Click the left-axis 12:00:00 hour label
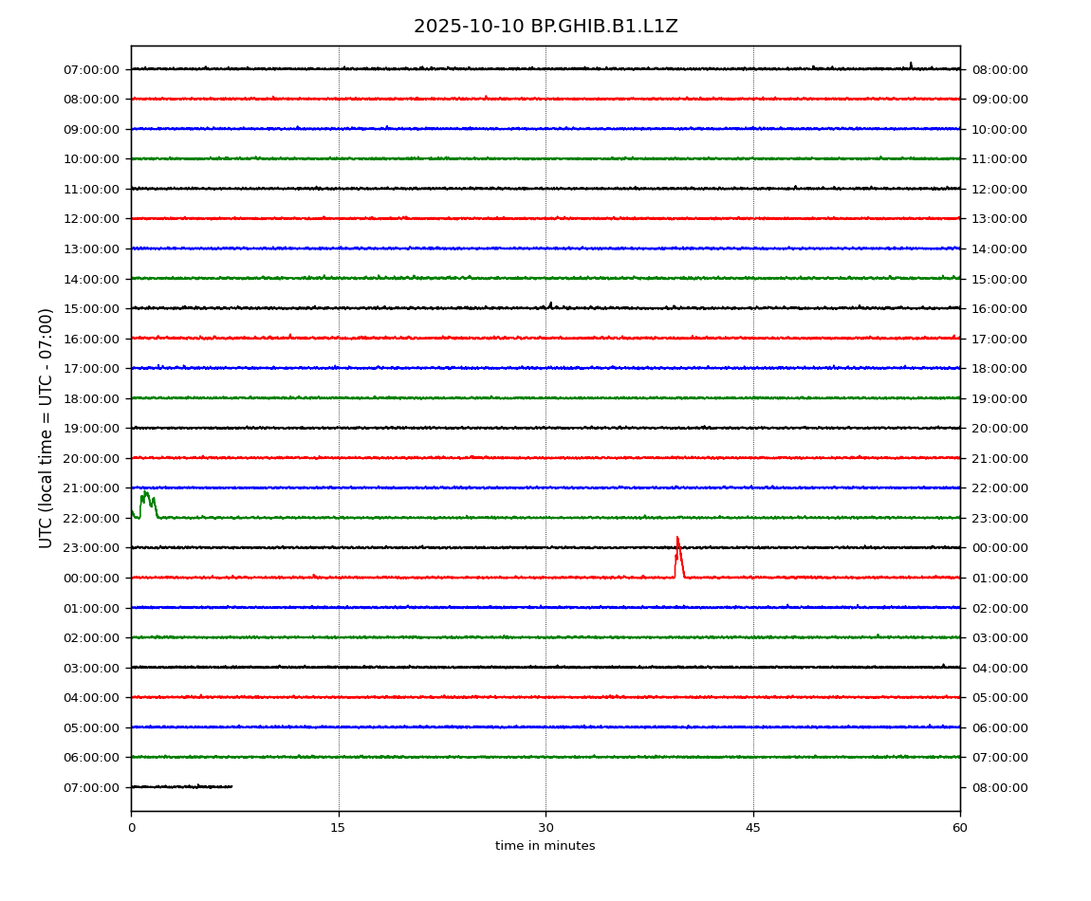The width and height of the screenshot is (1091, 901). click(92, 219)
